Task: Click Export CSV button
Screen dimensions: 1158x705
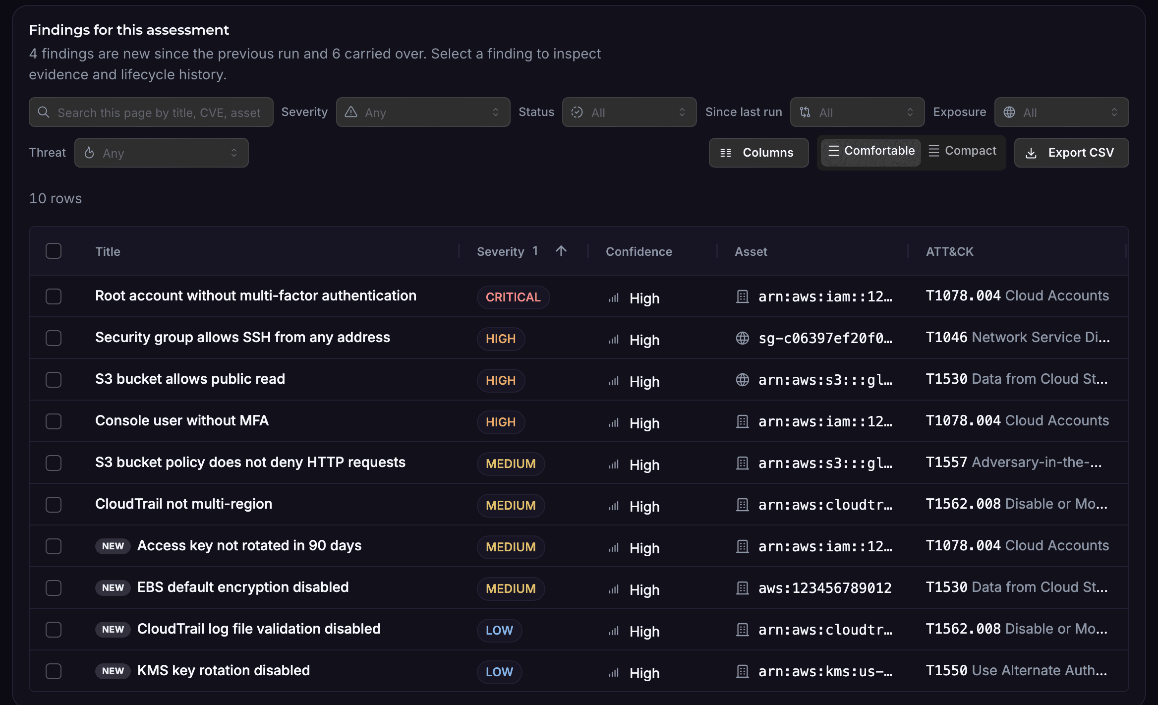Action: click(1071, 153)
